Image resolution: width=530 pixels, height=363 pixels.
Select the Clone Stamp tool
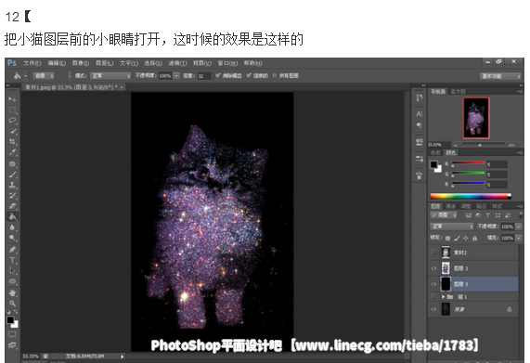pyautogui.click(x=12, y=185)
